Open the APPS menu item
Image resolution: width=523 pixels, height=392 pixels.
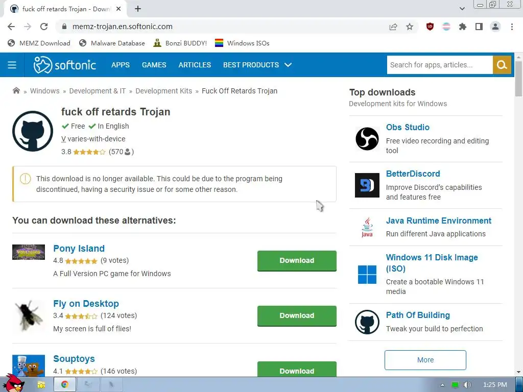[x=121, y=65]
